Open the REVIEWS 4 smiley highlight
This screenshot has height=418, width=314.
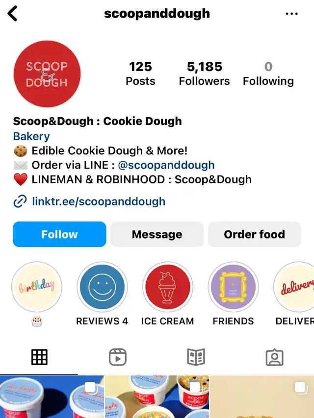coord(102,287)
